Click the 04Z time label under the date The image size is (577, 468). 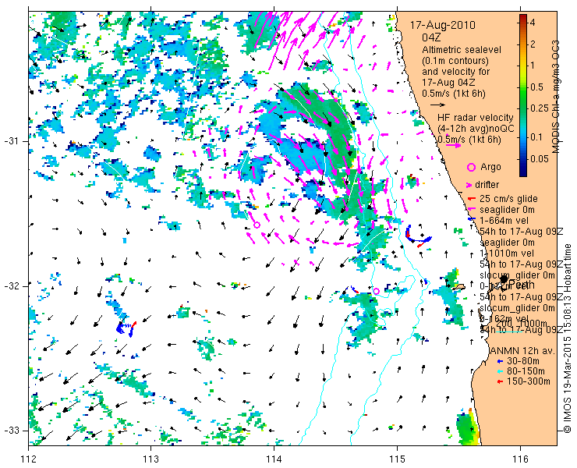[431, 37]
